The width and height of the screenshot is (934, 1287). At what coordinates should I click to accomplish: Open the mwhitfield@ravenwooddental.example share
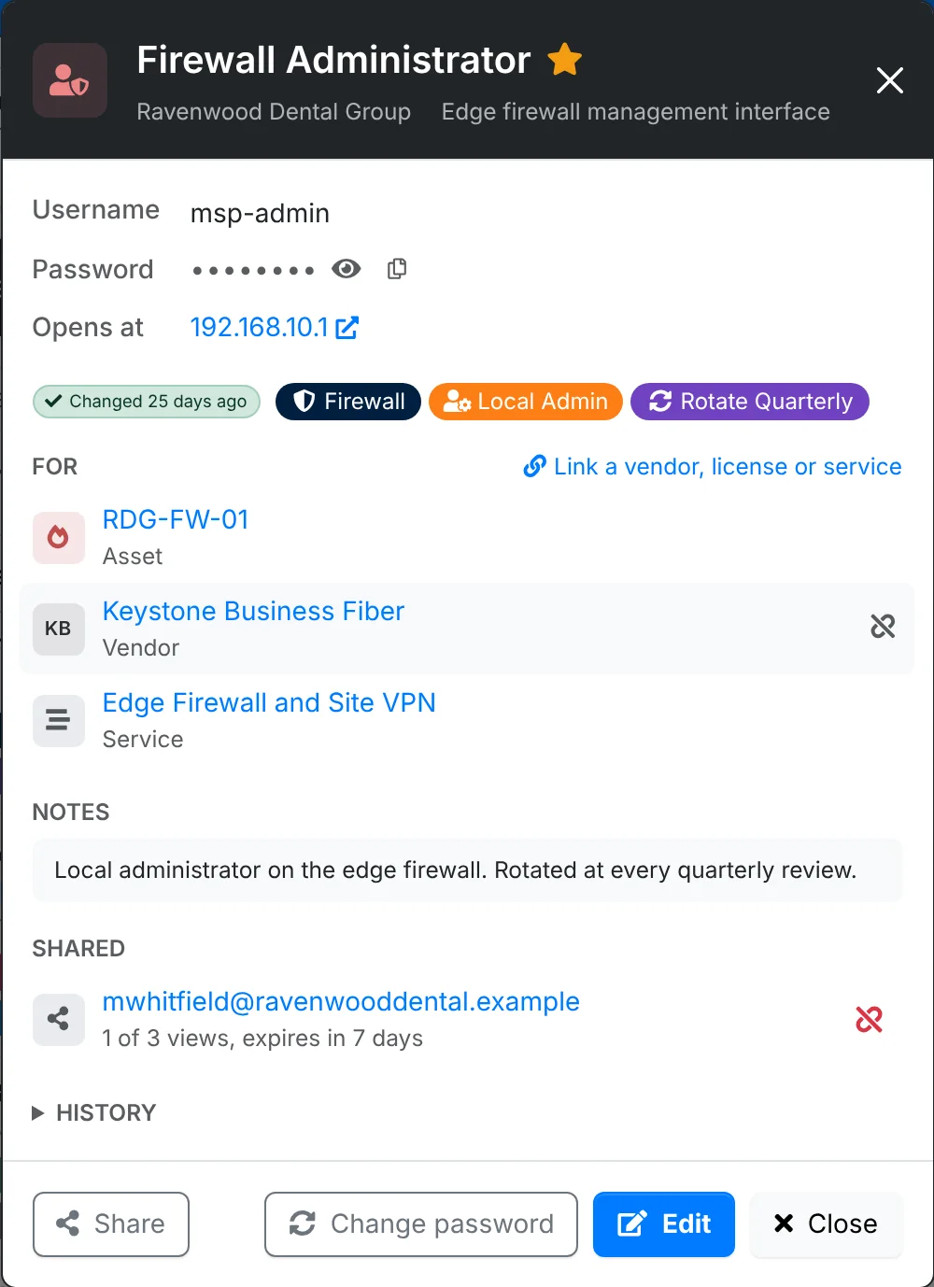[341, 1001]
